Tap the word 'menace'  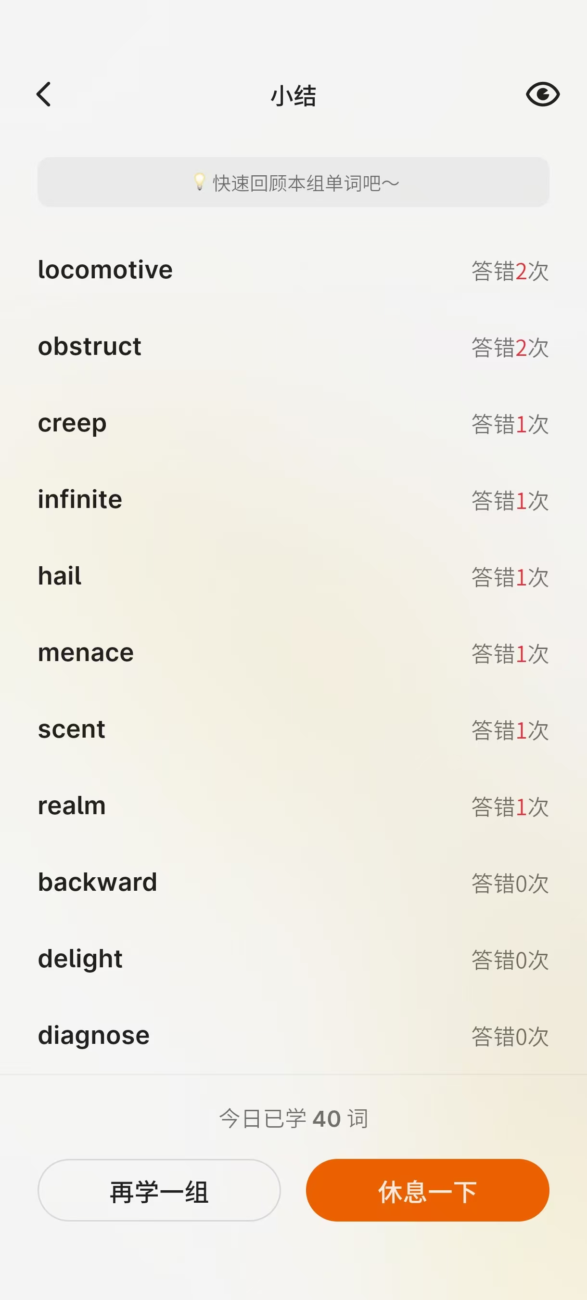point(86,652)
